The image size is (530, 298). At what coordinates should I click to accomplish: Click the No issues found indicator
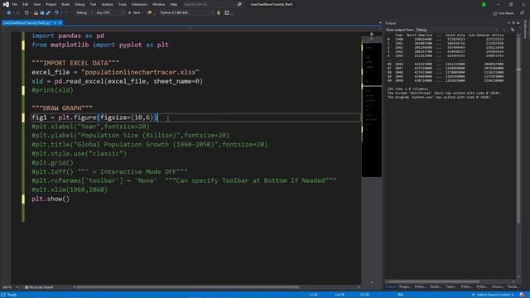pyautogui.click(x=39, y=287)
